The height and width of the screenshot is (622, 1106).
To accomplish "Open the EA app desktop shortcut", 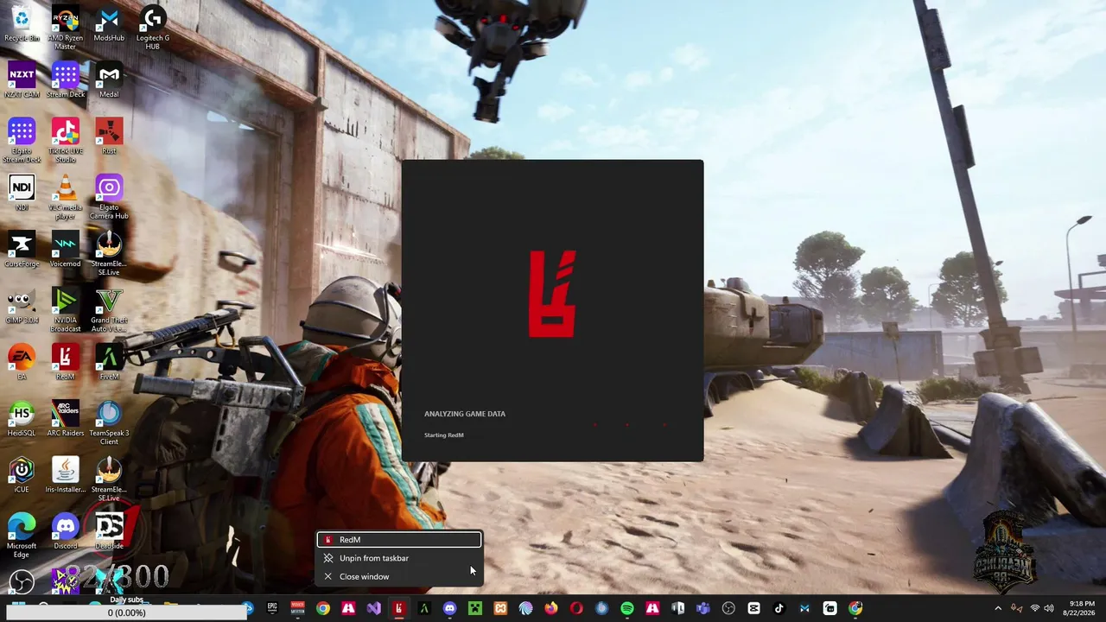I will point(22,363).
